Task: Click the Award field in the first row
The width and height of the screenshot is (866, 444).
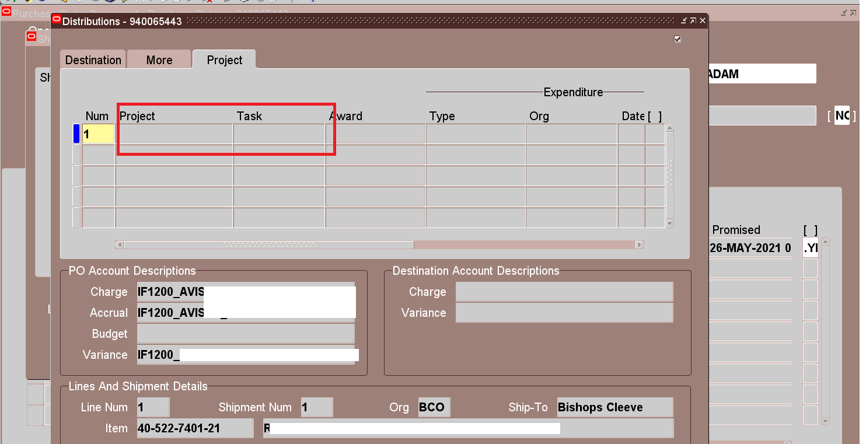Action: (375, 133)
